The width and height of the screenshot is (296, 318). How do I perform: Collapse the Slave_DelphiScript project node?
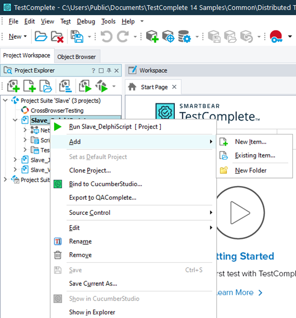coord(15,120)
